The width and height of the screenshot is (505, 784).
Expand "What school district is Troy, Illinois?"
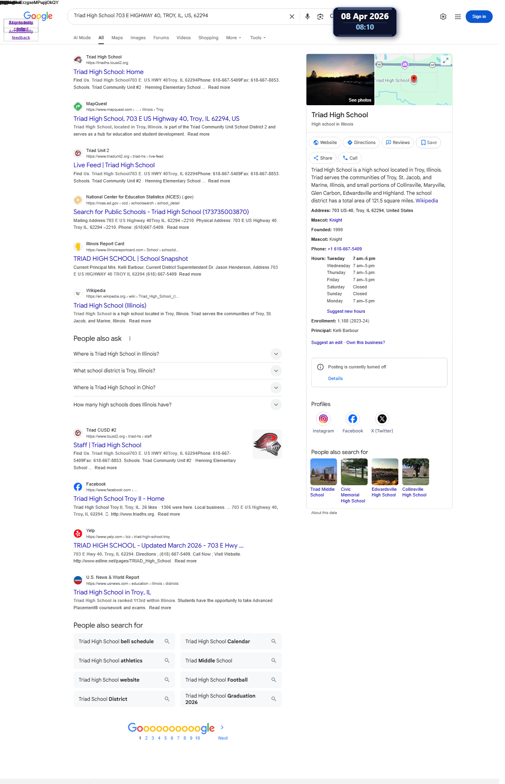point(177,371)
